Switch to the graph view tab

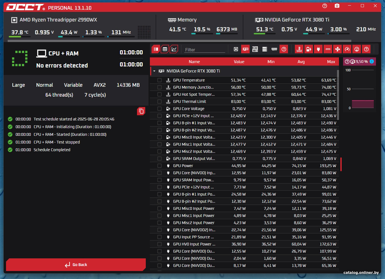pyautogui.click(x=174, y=49)
